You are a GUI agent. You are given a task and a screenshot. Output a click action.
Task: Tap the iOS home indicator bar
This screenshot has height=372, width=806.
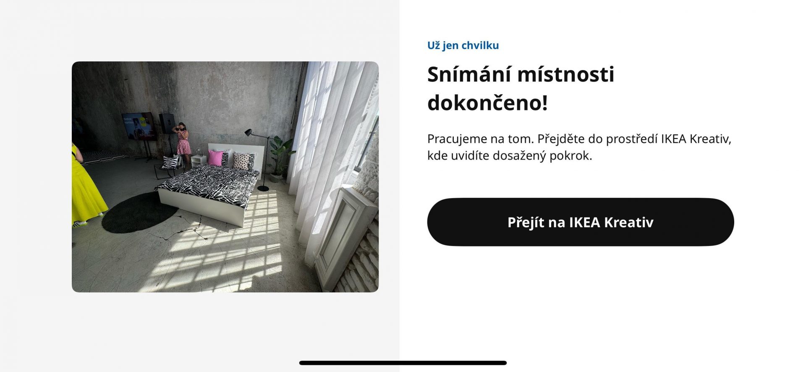click(x=403, y=363)
